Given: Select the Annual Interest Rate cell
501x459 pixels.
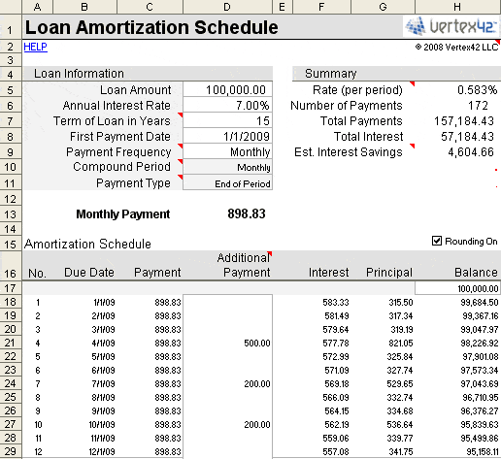Looking at the screenshot, I should click(x=227, y=105).
